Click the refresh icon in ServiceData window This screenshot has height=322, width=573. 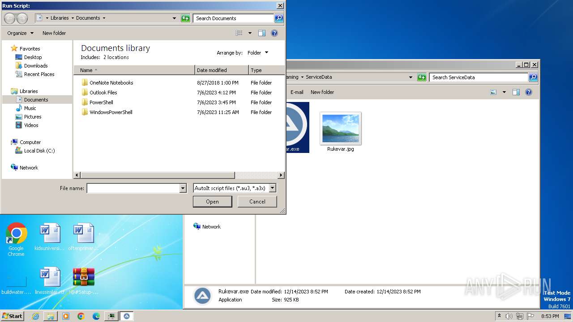[421, 77]
